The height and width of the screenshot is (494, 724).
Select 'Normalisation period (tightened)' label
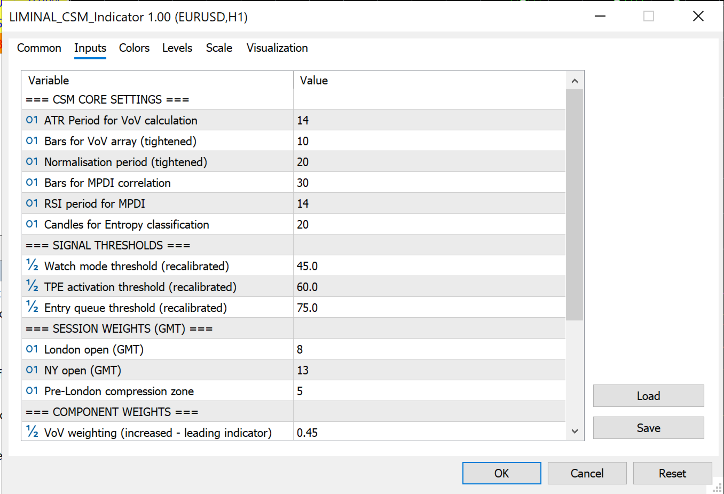tap(125, 162)
